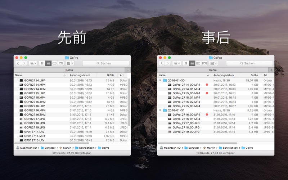
Task: Add a new tab in the left window
Action: pyautogui.click(x=127, y=70)
